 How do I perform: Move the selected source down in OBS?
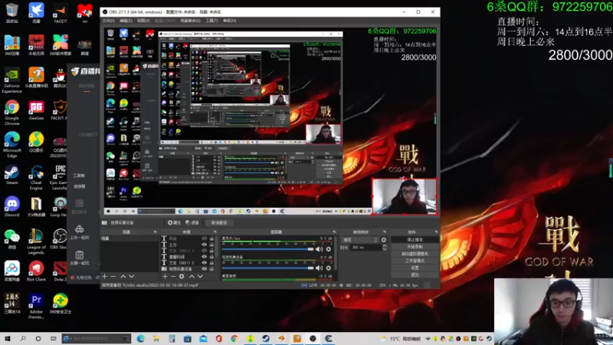200,277
